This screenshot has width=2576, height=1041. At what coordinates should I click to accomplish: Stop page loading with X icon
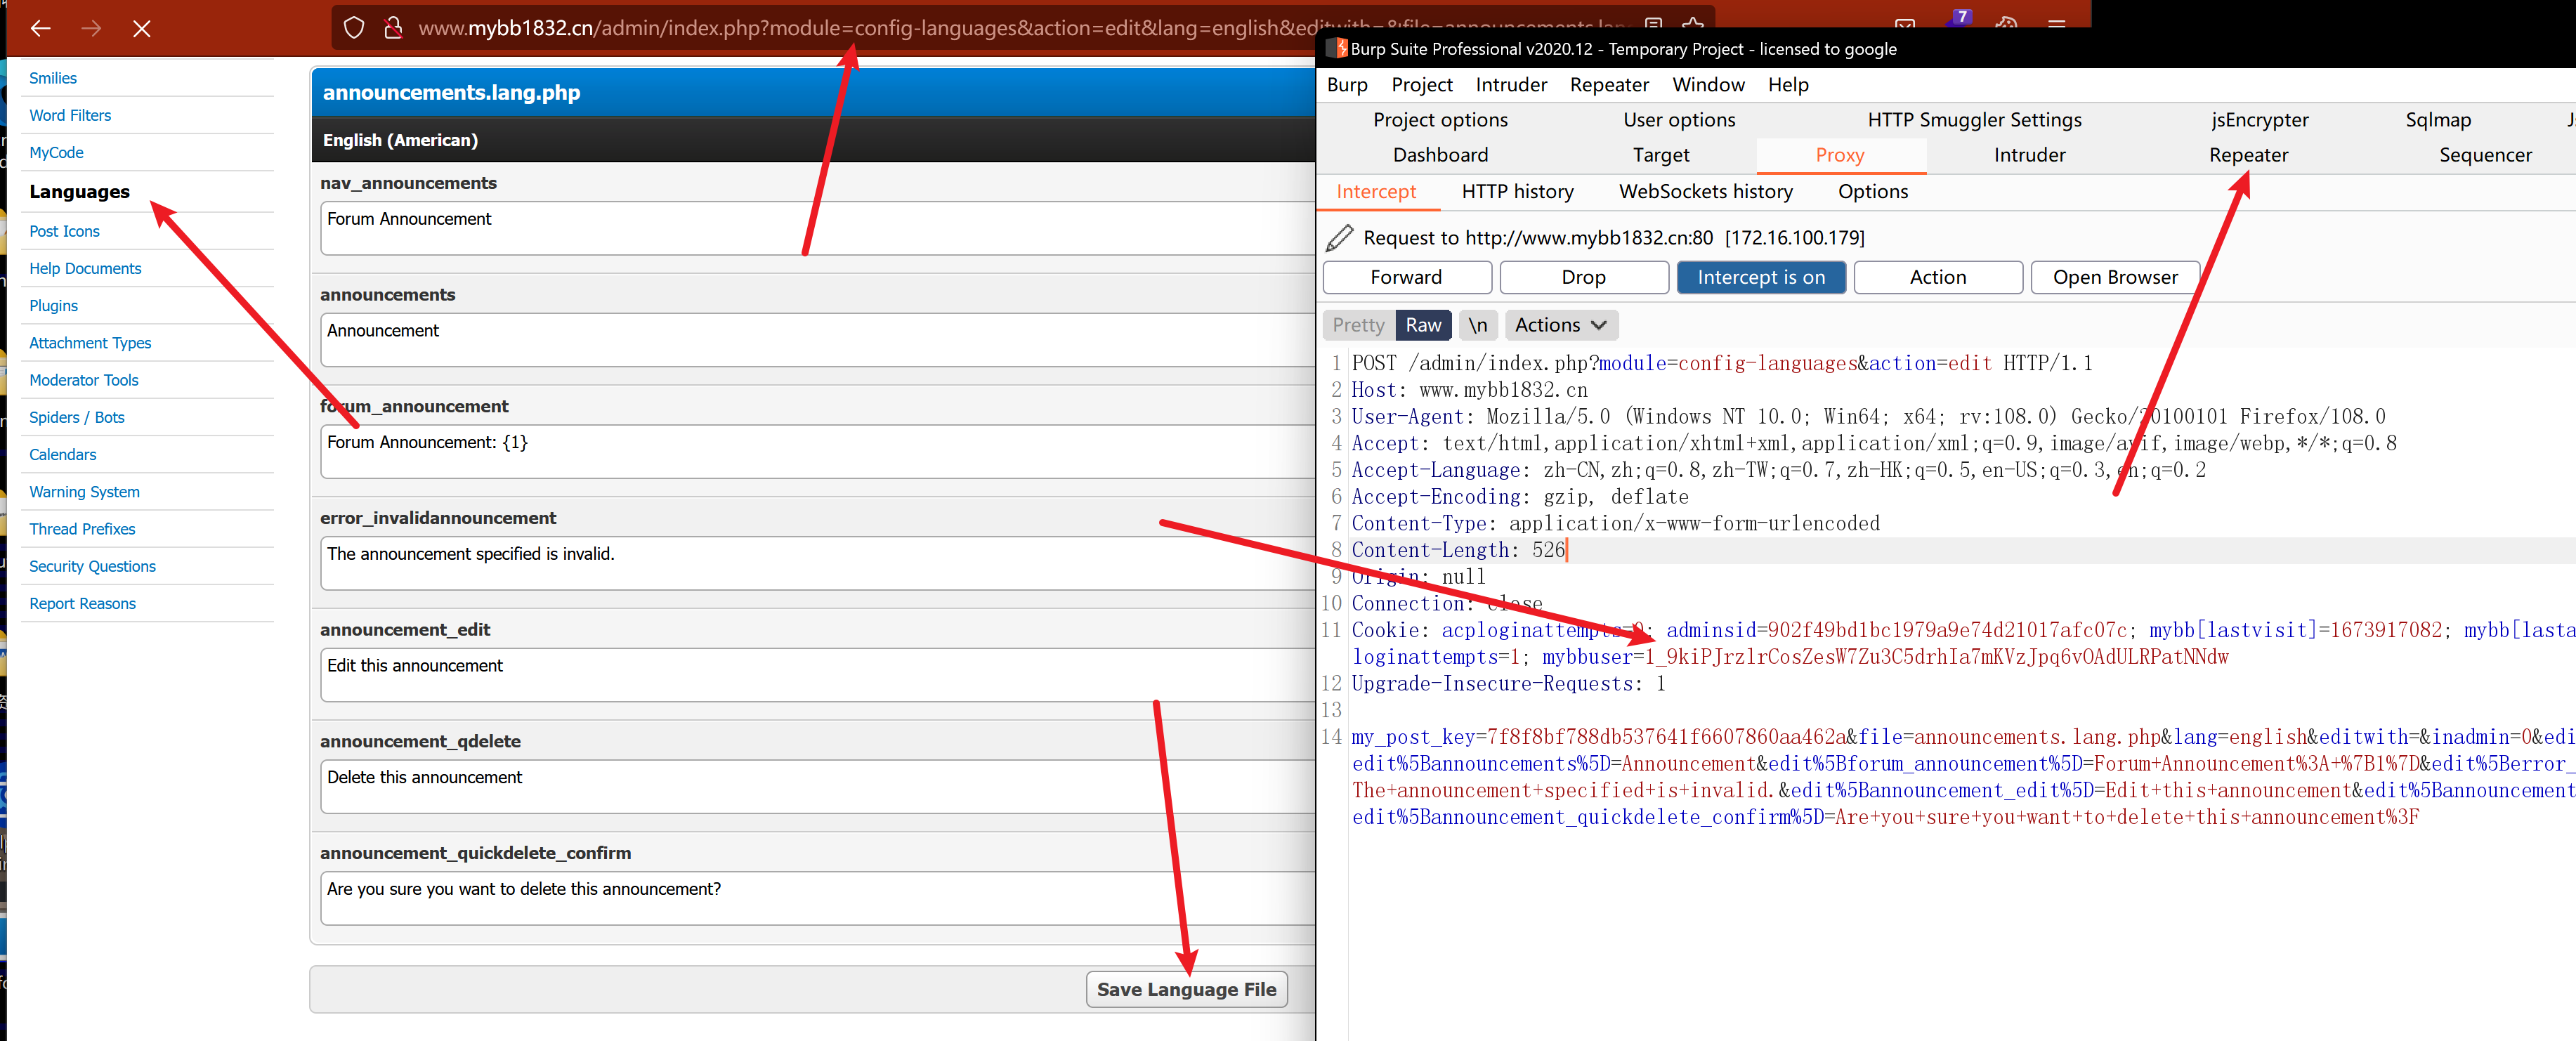point(142,28)
